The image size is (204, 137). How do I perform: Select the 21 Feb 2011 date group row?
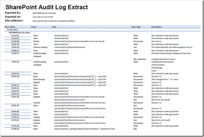pos(12,30)
